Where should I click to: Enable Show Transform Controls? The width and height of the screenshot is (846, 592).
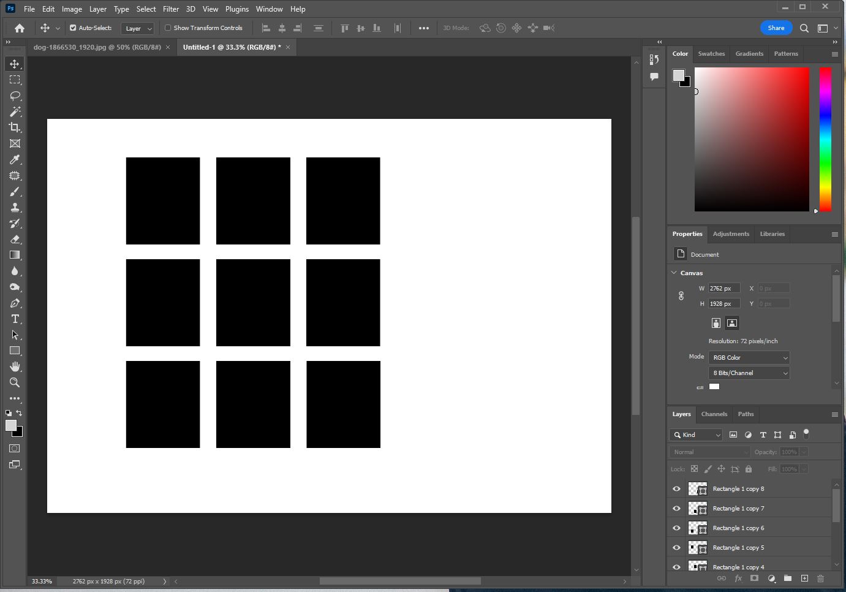(x=167, y=28)
